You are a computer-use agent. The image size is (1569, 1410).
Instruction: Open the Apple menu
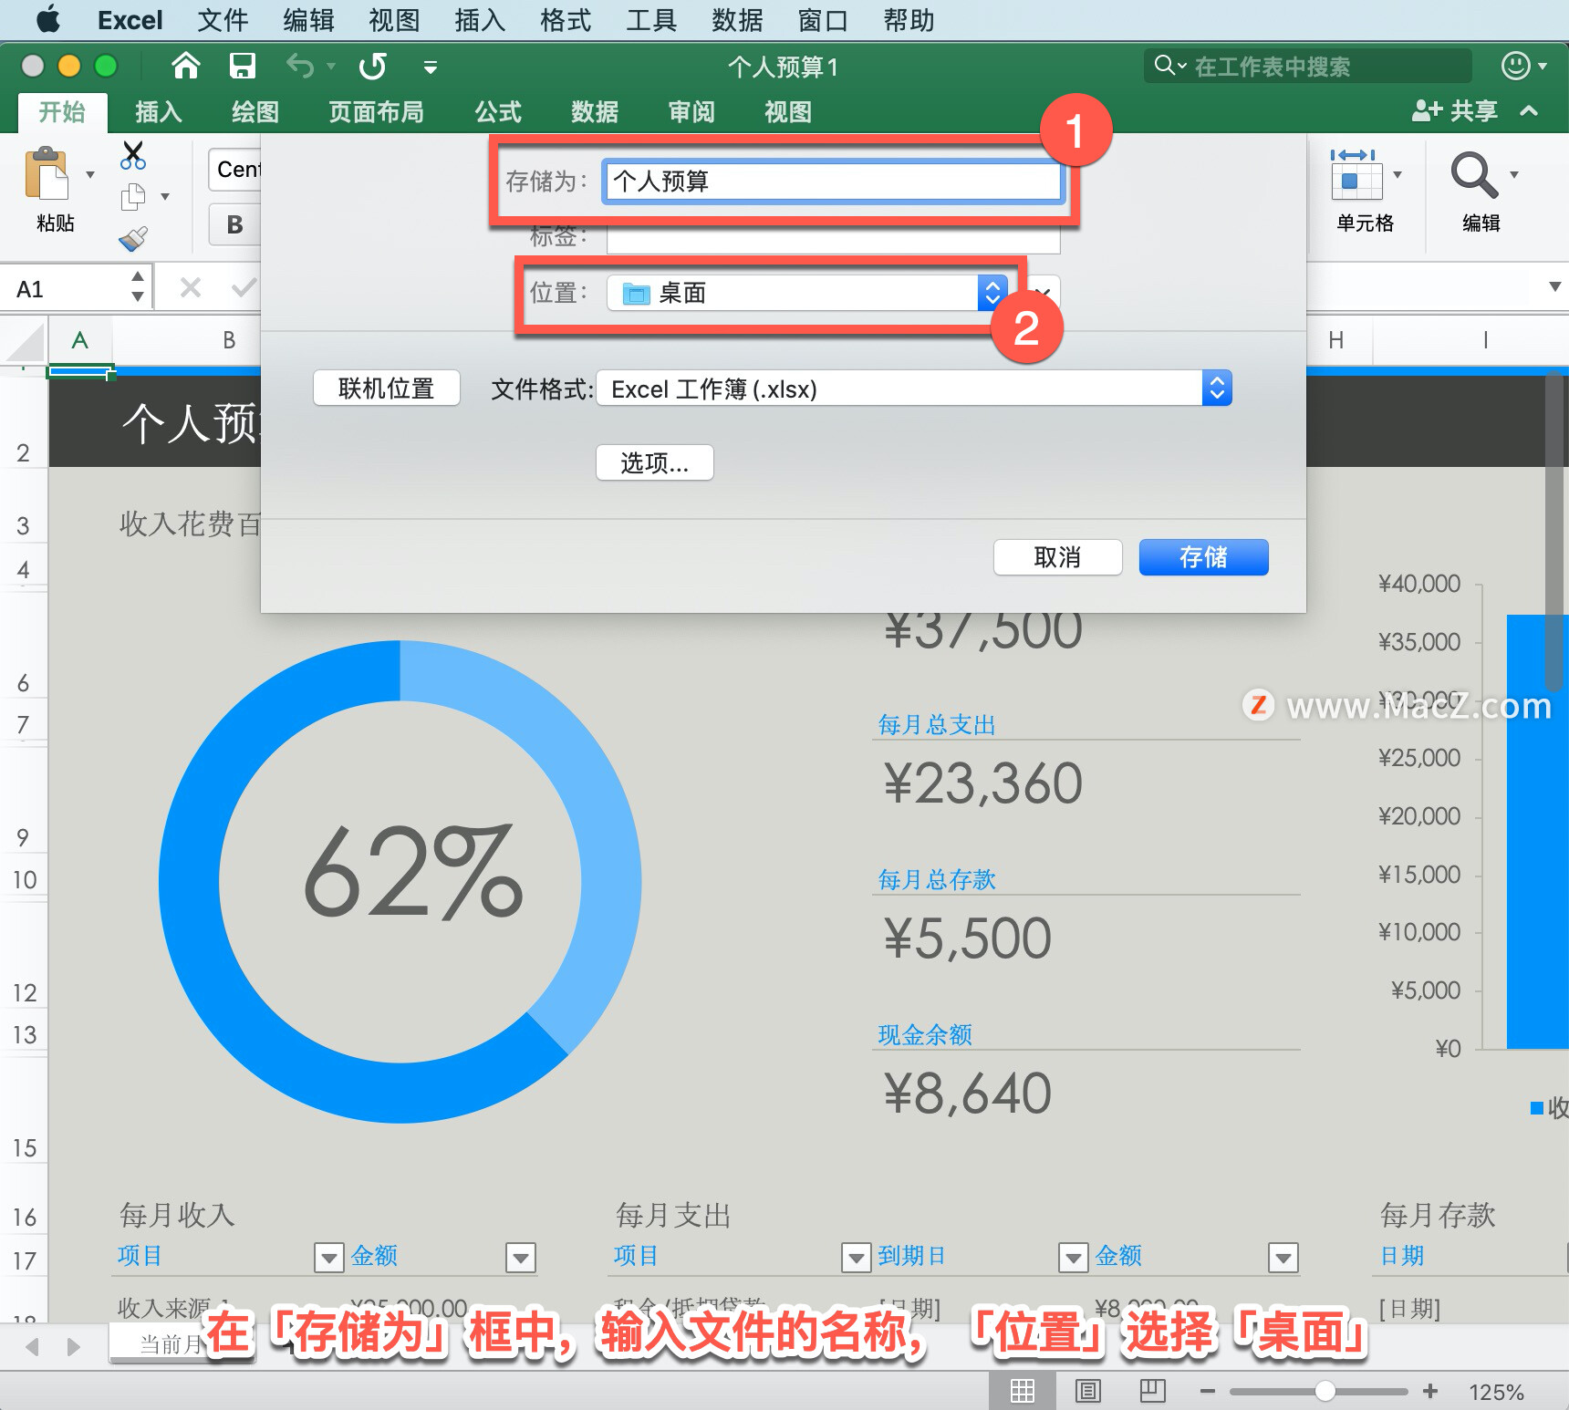tap(48, 19)
